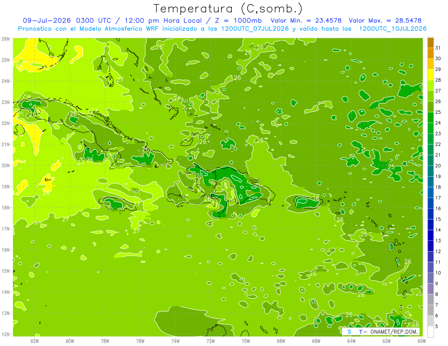Click the legend value '24' on color bar
This screenshot has height=346, width=448.
pos(438,123)
